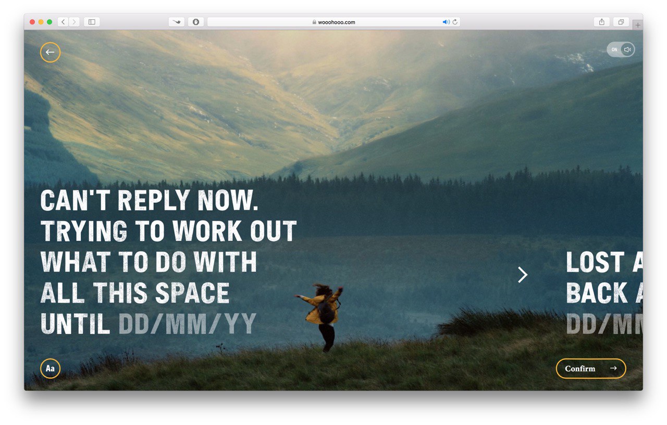667x425 pixels.
Task: Click the speaker icon in ON toggle
Action: (627, 49)
